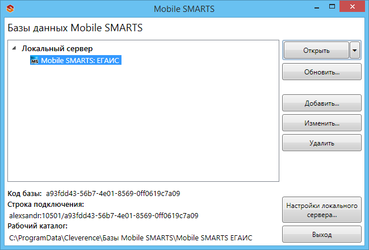Open the dropdown arrow next to Открыть
This screenshot has height=250, width=369.
point(355,50)
